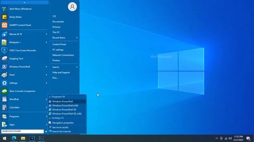Open user folder 123
This screenshot has height=142, width=254.
pos(54,16)
